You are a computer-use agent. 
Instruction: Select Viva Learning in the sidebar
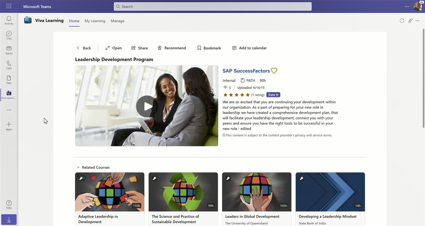[9, 95]
